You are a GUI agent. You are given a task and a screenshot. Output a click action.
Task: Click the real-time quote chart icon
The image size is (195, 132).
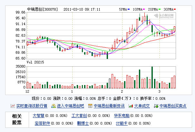[x=13, y=106]
